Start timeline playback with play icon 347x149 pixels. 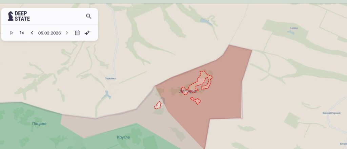coord(12,33)
